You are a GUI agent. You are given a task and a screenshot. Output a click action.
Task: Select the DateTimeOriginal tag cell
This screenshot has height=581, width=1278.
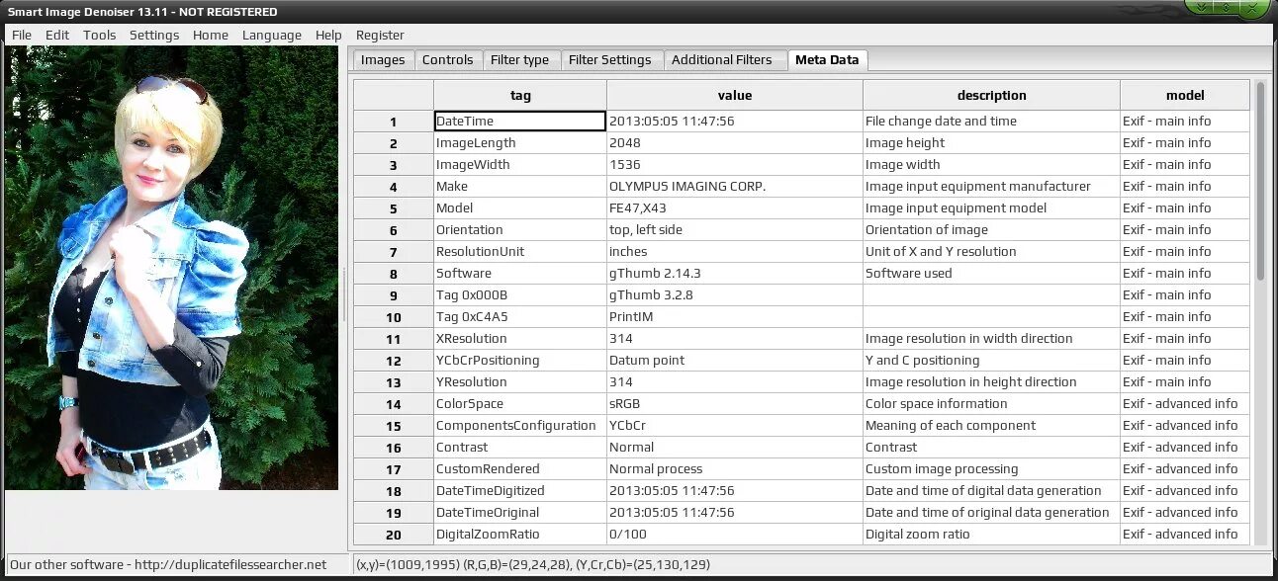pyautogui.click(x=520, y=513)
